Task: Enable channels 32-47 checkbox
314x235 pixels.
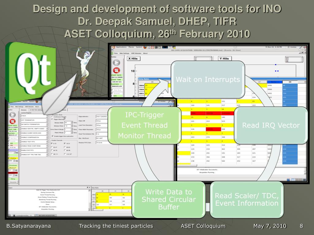Action: point(52,147)
